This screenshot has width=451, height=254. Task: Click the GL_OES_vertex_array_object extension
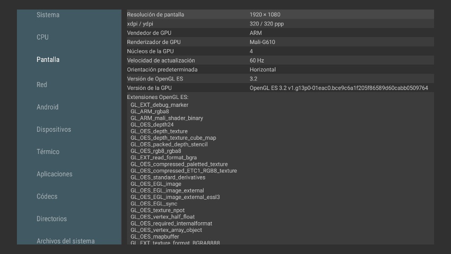pos(166,230)
